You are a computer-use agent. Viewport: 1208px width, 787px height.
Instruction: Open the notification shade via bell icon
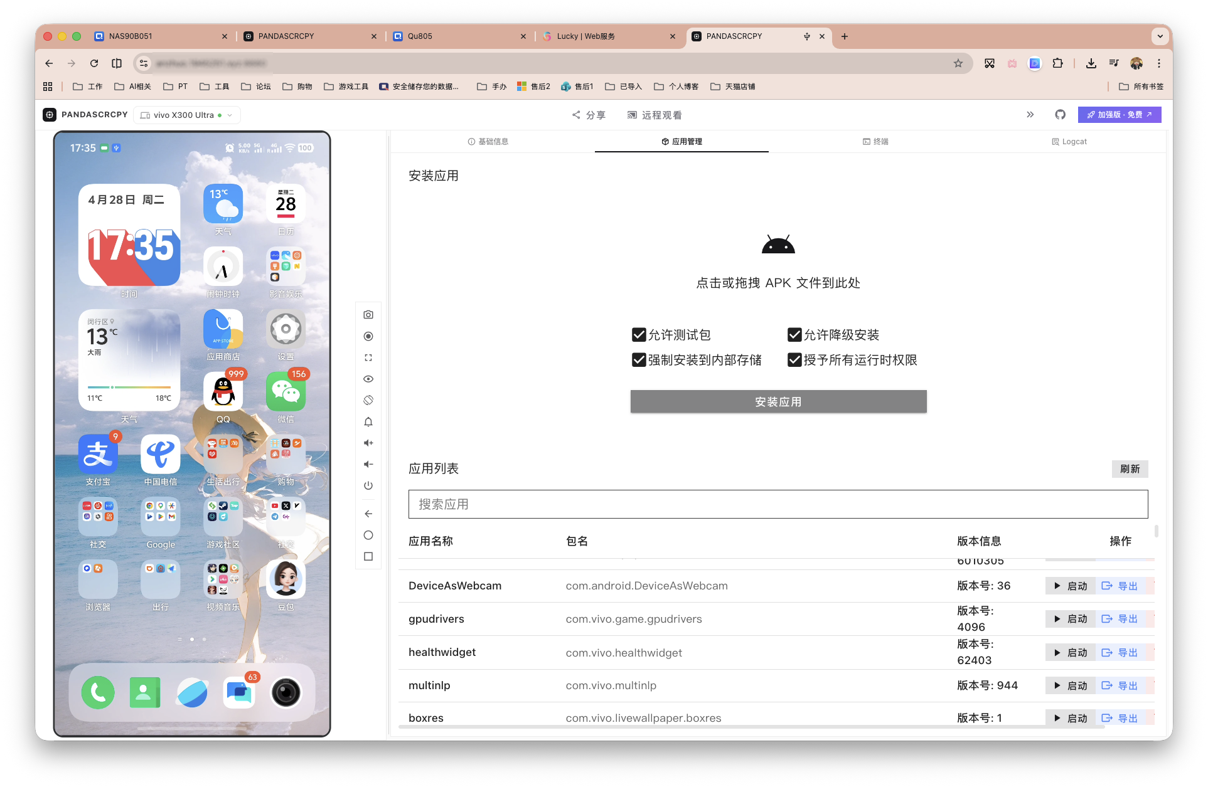click(x=368, y=421)
